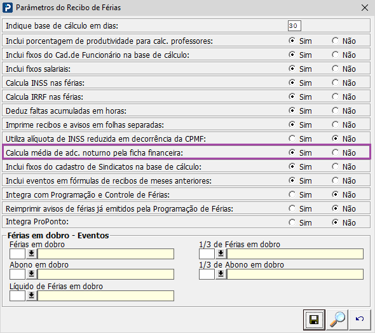Click the blue undo arrow icon
Image resolution: width=375 pixels, height=333 pixels.
360,320
